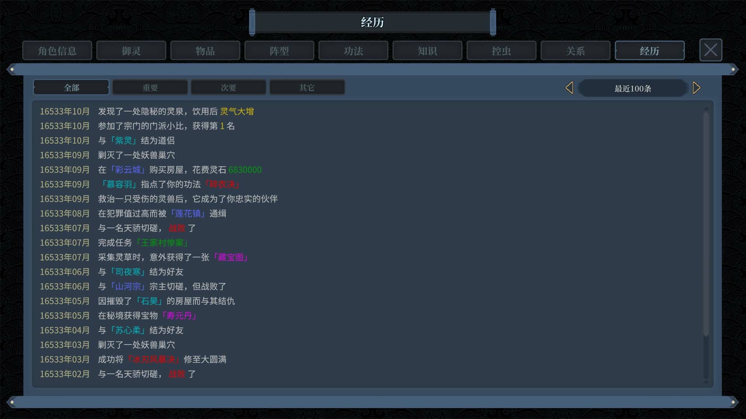The image size is (746, 419).
Task: Switch to the 御灵 tab
Action: [131, 51]
